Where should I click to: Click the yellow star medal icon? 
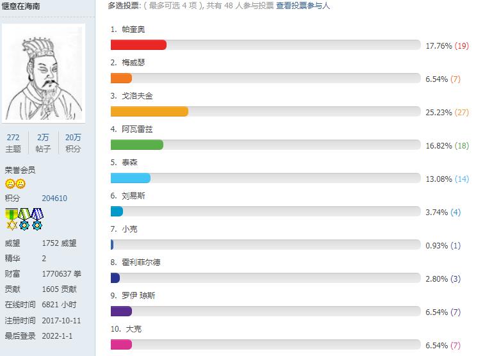(x=12, y=219)
